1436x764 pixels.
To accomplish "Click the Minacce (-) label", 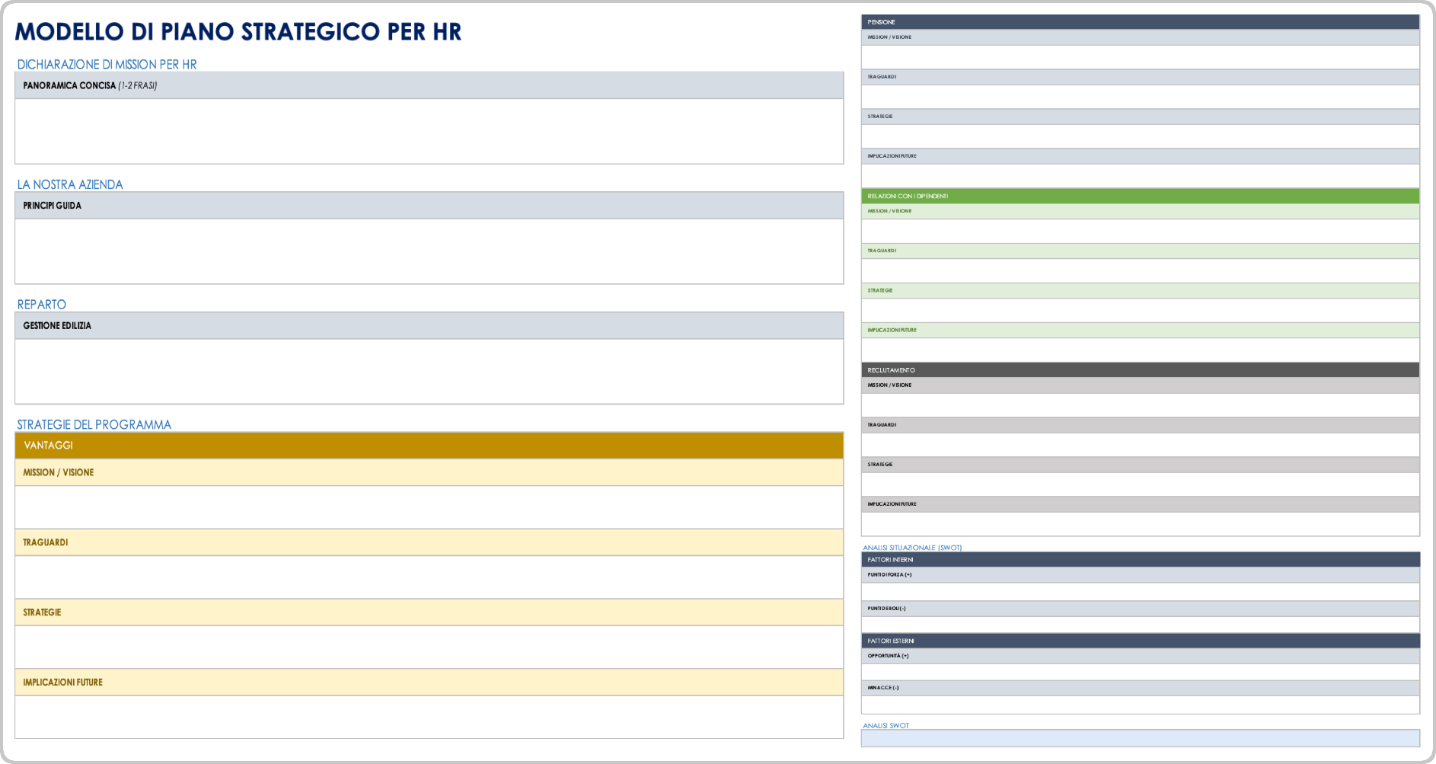I will pyautogui.click(x=883, y=688).
